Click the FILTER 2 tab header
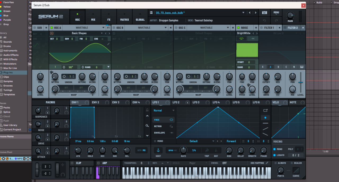339x182 pixels. point(293,28)
